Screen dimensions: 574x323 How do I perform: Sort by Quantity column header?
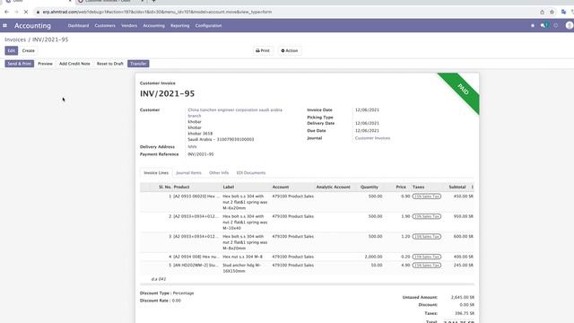click(x=369, y=188)
